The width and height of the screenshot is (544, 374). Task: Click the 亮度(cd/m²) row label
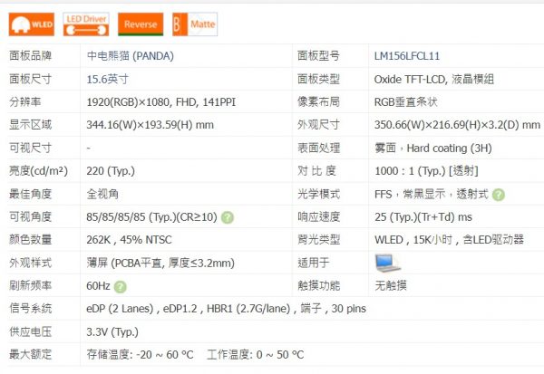38,171
